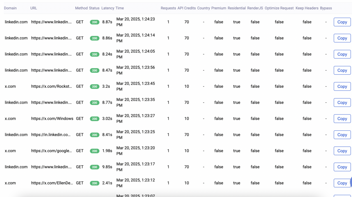Click the Time column header

pos(120,8)
